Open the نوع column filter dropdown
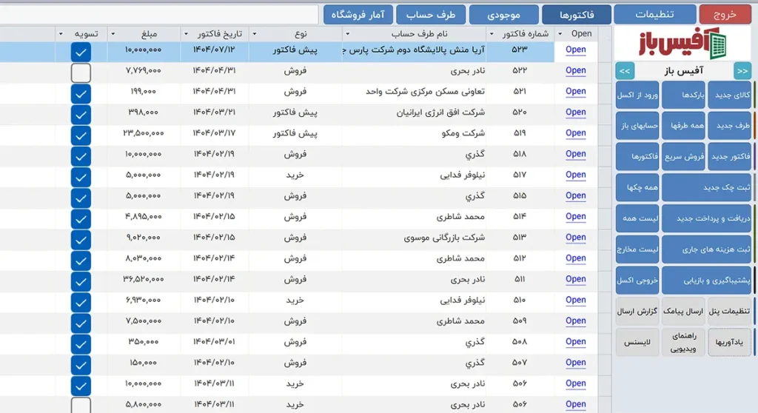 click(x=255, y=34)
